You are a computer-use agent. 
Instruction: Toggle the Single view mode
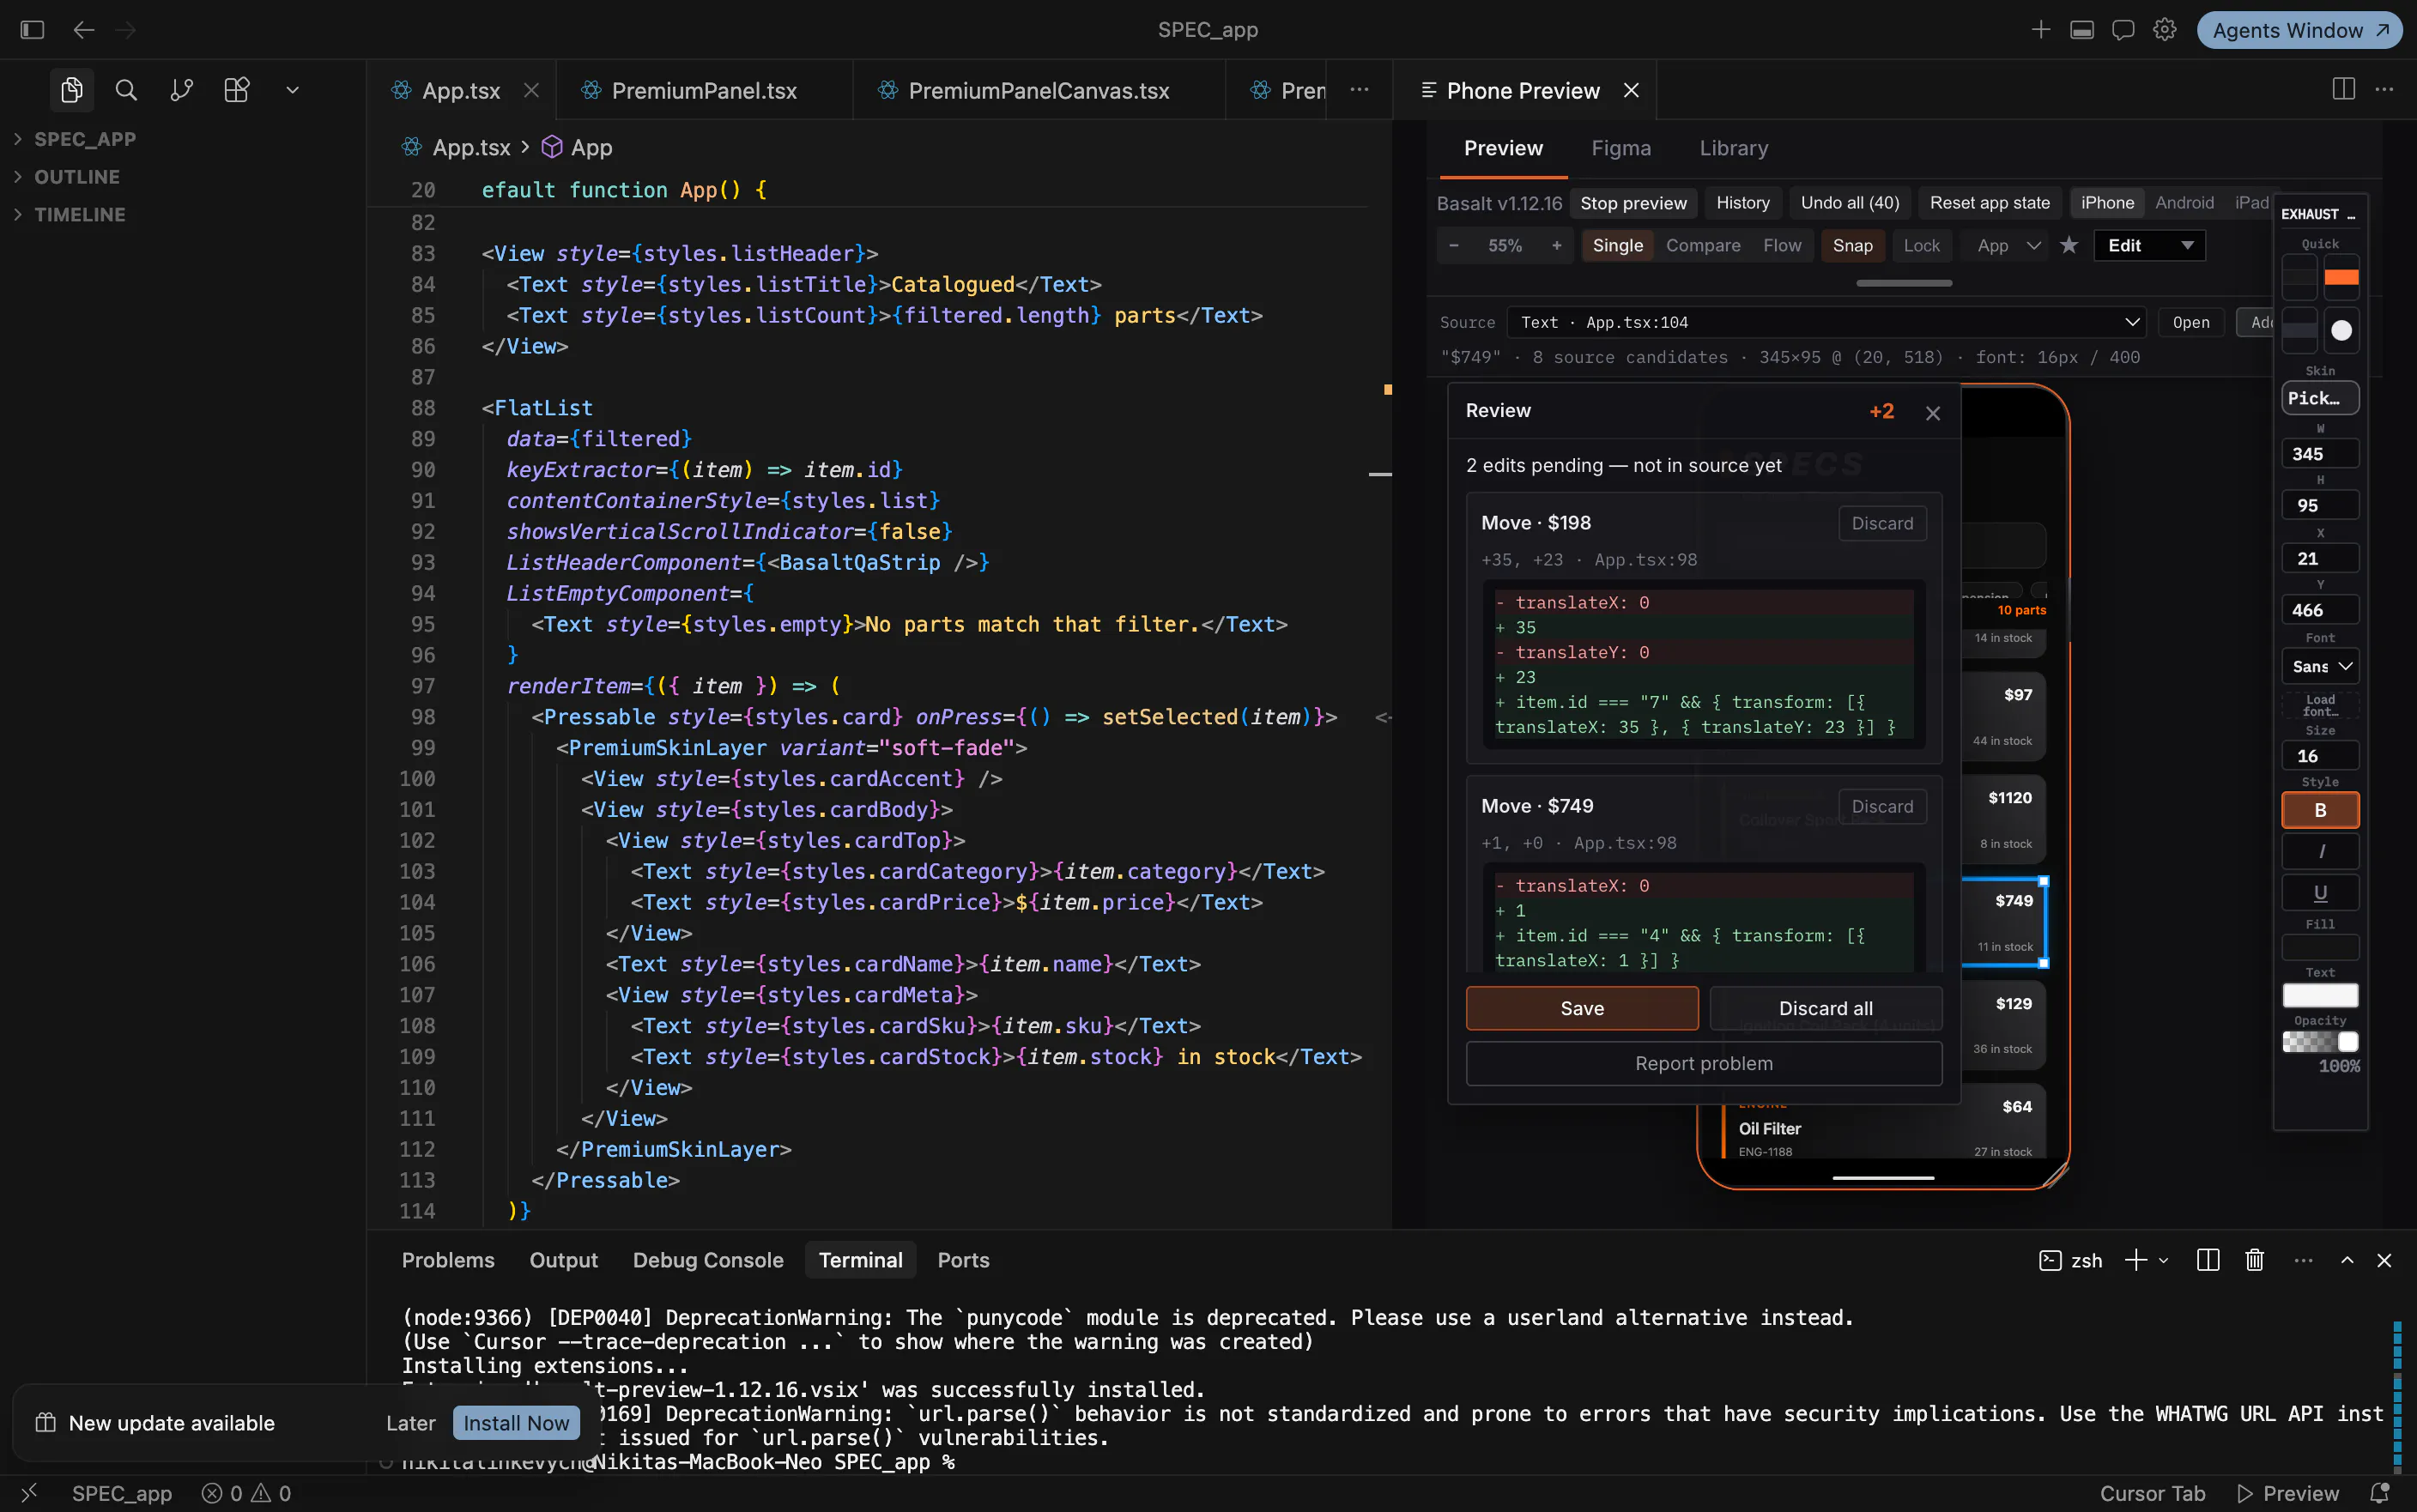click(1617, 245)
